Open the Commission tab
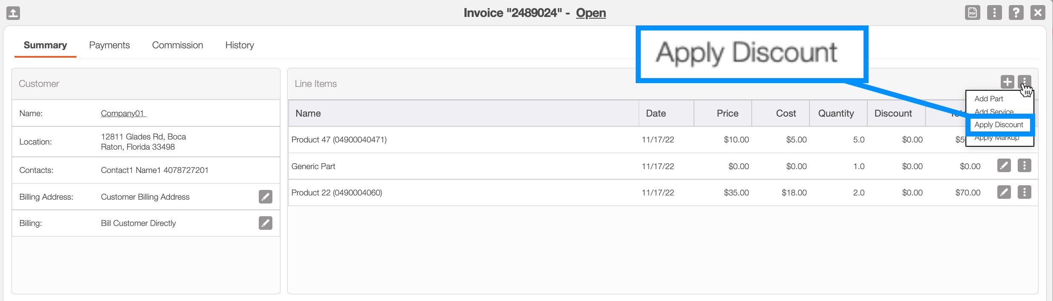Image resolution: width=1053 pixels, height=301 pixels. [x=177, y=45]
